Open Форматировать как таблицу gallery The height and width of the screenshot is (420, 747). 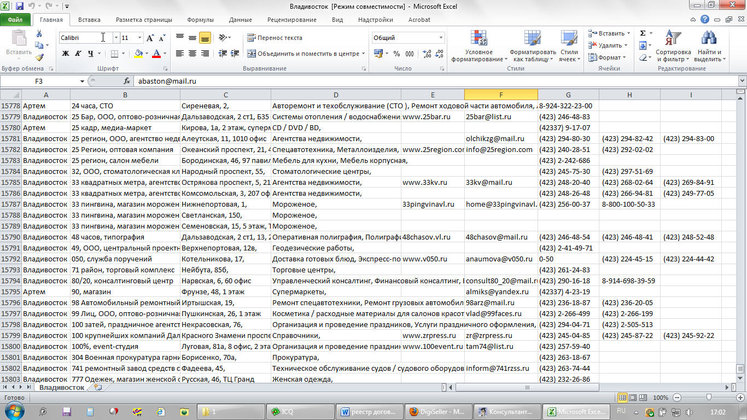[533, 46]
